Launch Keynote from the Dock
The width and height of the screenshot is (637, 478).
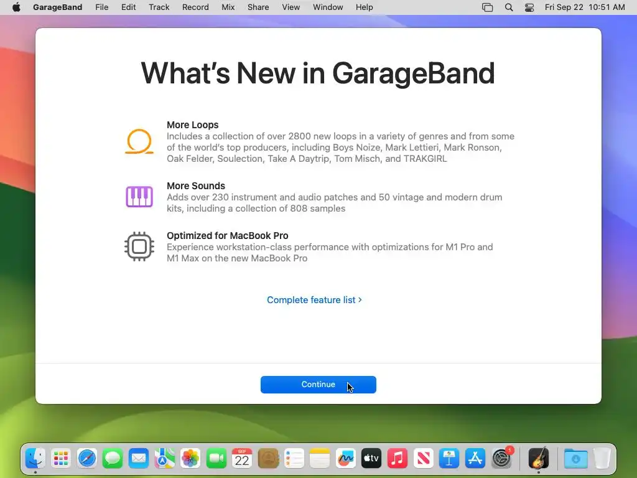coord(449,459)
